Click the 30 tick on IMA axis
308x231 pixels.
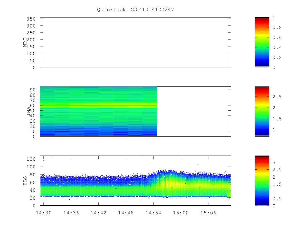coord(33,121)
